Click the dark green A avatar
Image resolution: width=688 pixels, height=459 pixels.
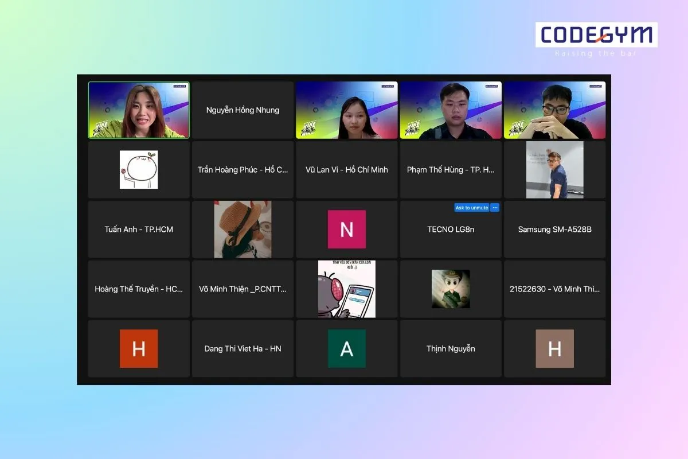(346, 348)
